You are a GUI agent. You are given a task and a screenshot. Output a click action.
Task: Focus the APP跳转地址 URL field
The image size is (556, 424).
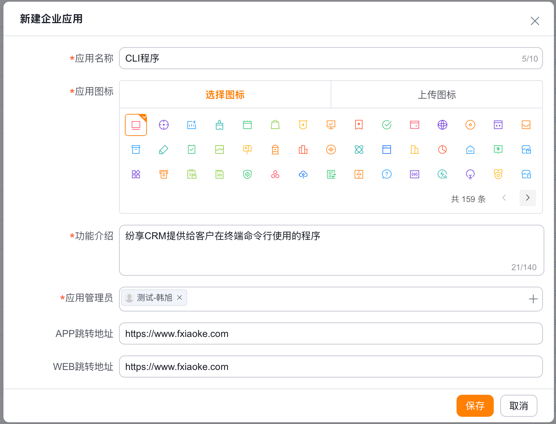pos(331,333)
